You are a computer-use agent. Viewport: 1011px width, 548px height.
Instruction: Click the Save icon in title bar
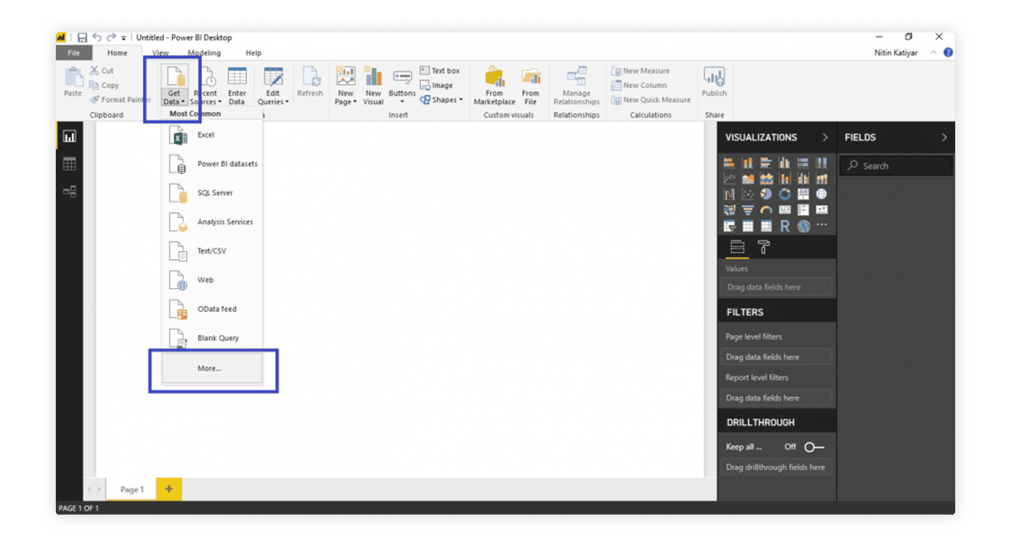(x=82, y=37)
